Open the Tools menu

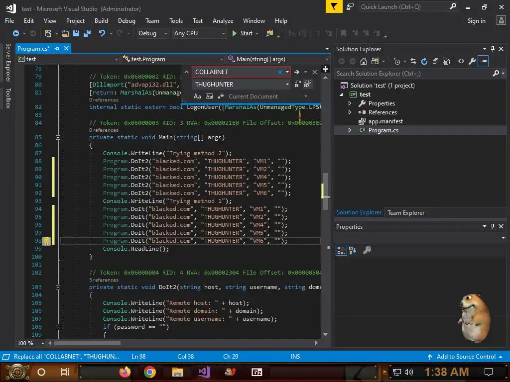click(176, 21)
